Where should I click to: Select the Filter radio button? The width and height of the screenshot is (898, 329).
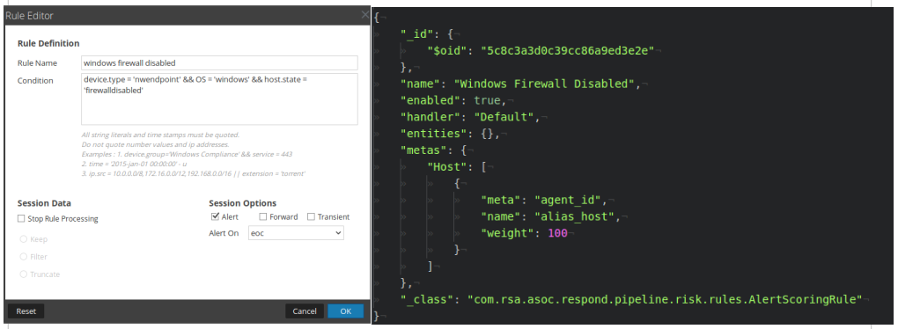click(x=24, y=257)
